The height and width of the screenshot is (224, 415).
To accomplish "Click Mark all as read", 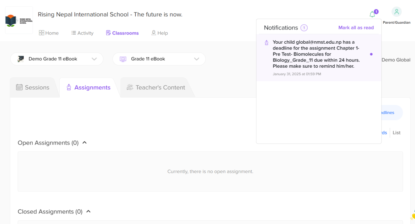I will (356, 28).
